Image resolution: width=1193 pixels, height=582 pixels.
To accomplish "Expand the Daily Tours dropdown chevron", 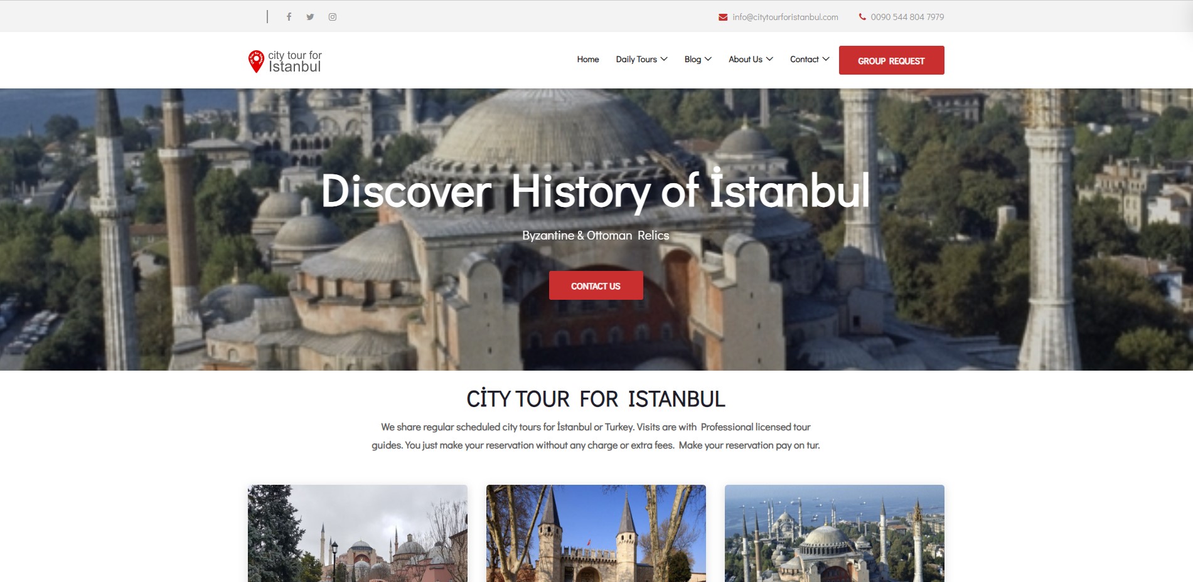I will (x=664, y=59).
